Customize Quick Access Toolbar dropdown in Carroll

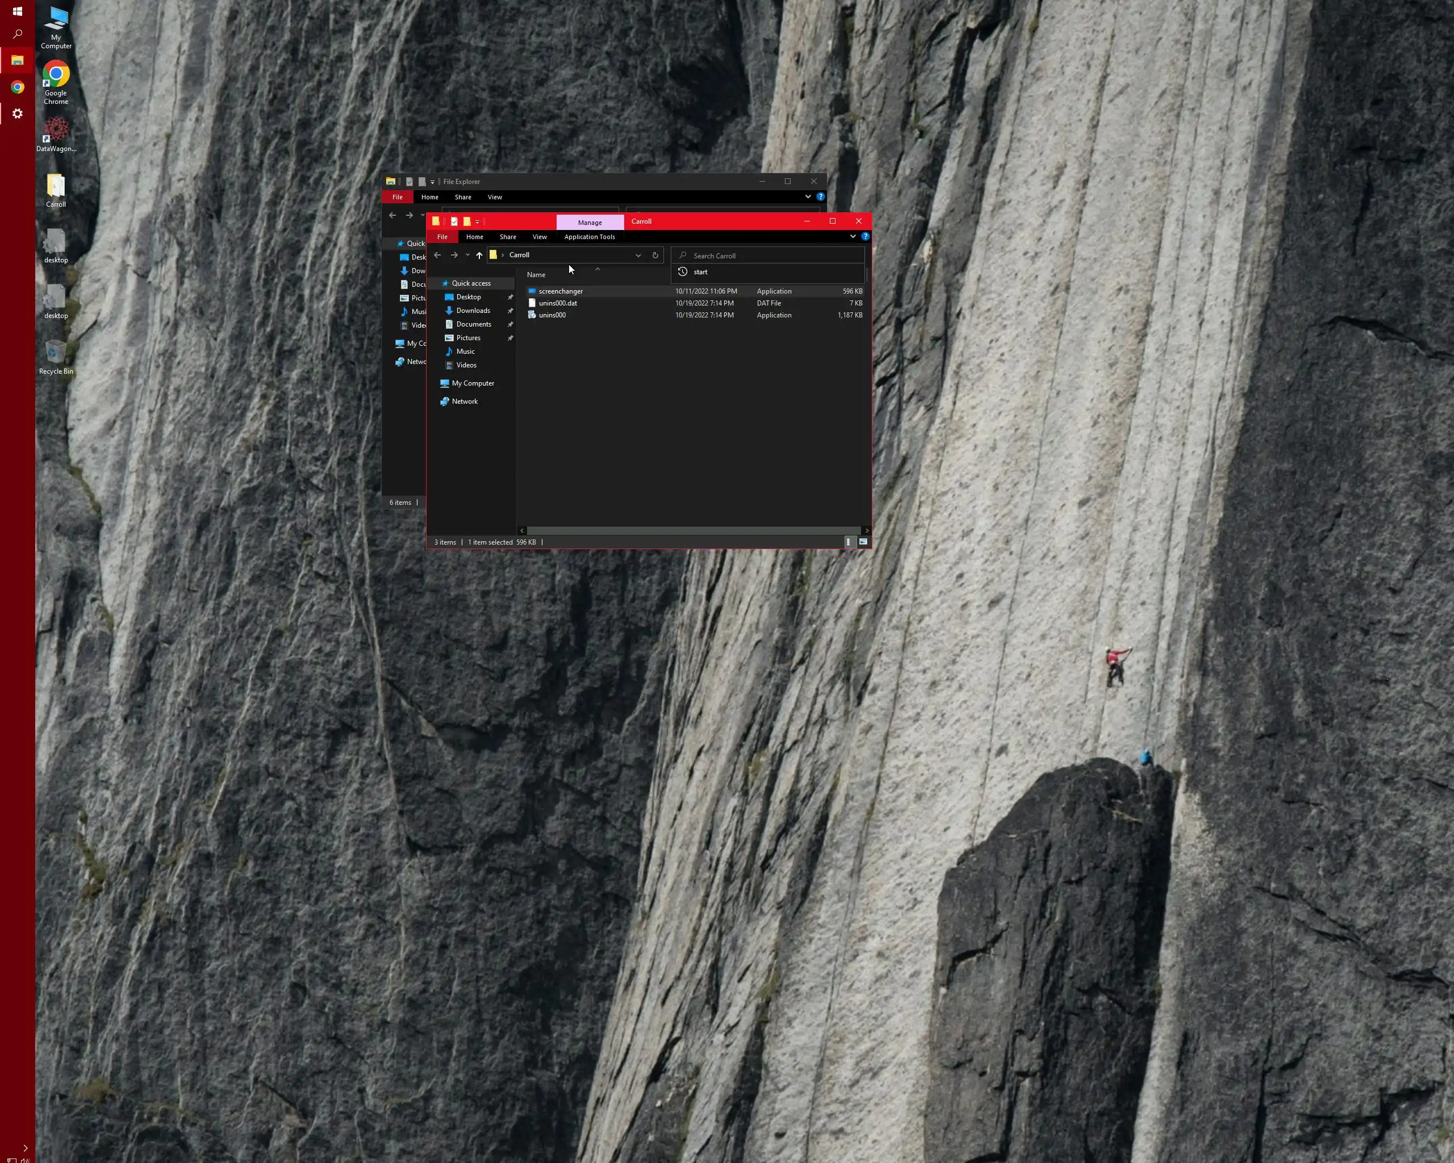[x=477, y=222]
